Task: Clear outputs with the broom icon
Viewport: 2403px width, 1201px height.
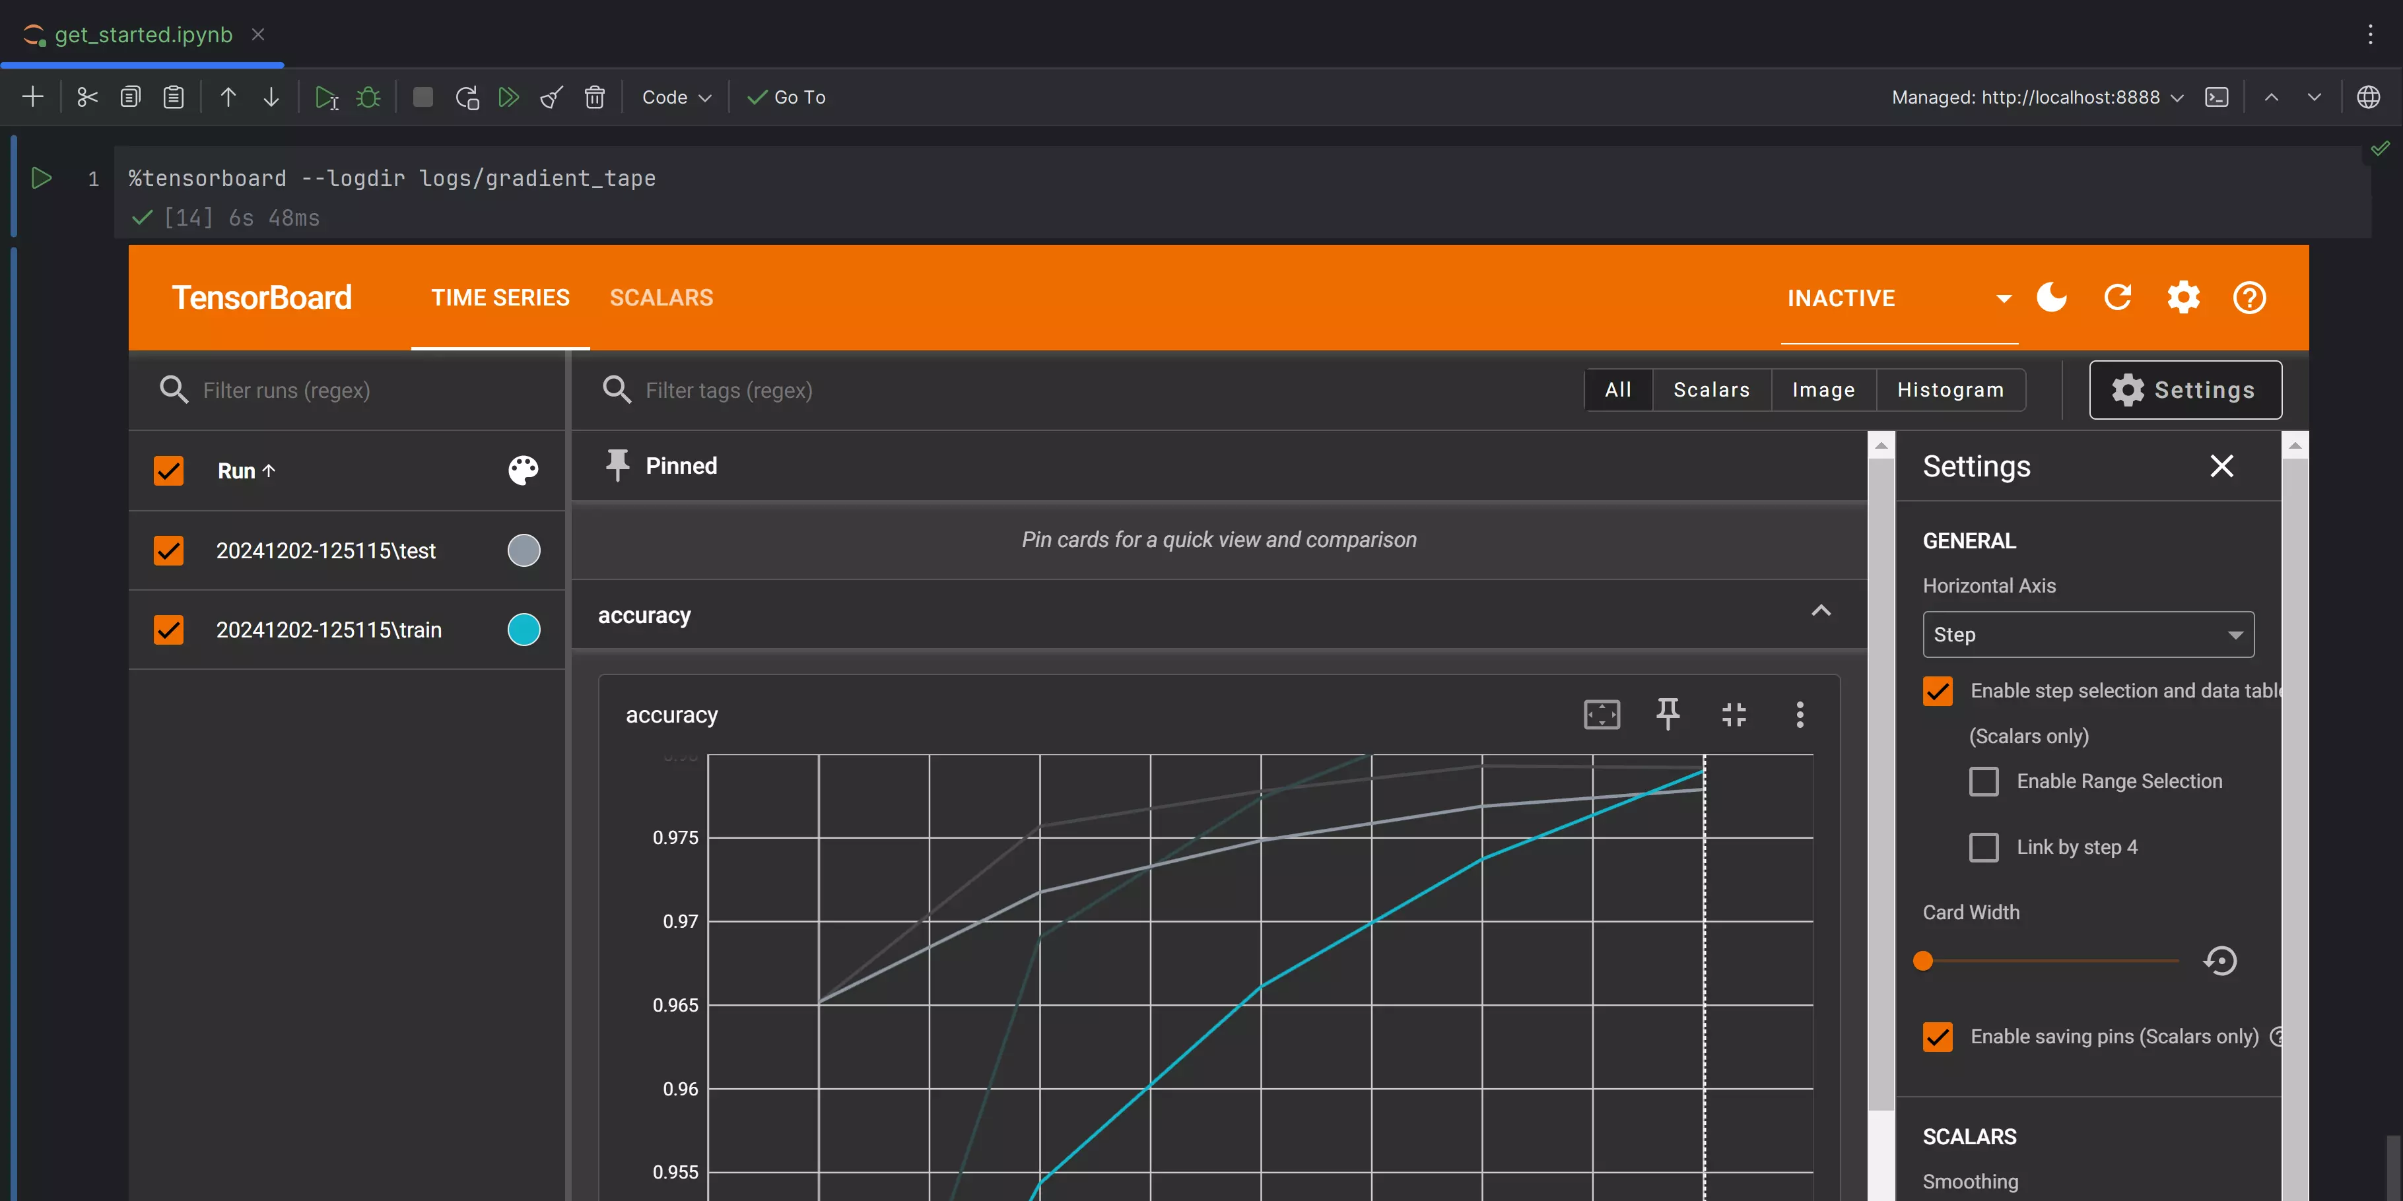Action: click(x=551, y=97)
